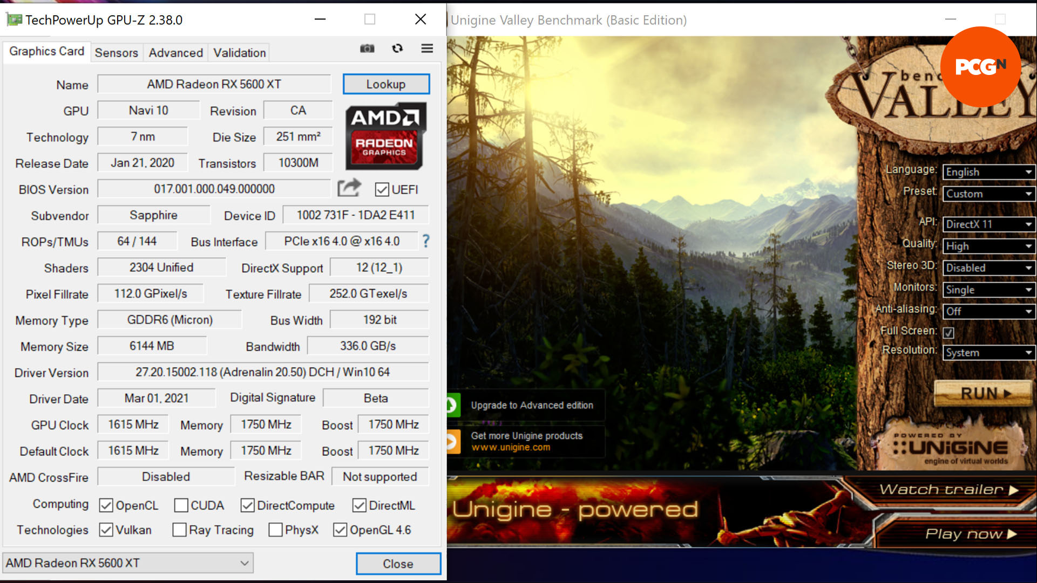Click the Memory Type value GDDR6 (Micron)
The image size is (1037, 583).
click(x=170, y=320)
